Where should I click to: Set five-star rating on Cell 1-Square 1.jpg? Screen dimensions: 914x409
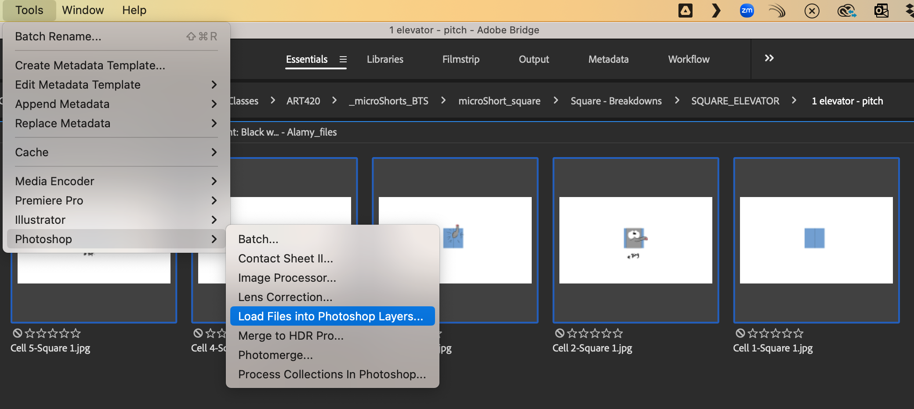coord(799,334)
